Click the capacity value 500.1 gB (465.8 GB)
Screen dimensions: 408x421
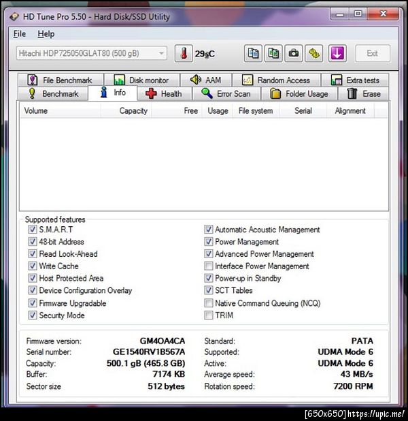point(146,363)
